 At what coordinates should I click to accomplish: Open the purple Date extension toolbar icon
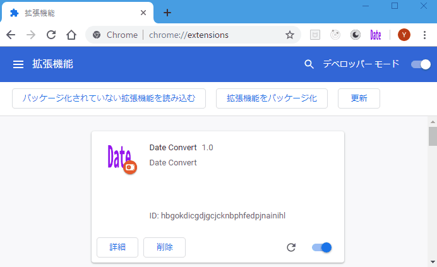(x=375, y=35)
